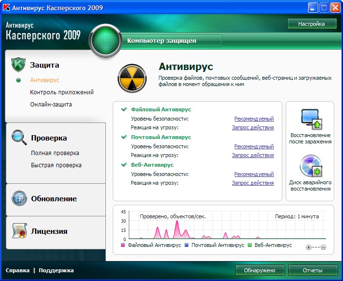Screen dimensions: 343x281
Task: Click the Файловый Антивирус legend label
Action: pyautogui.click(x=154, y=245)
